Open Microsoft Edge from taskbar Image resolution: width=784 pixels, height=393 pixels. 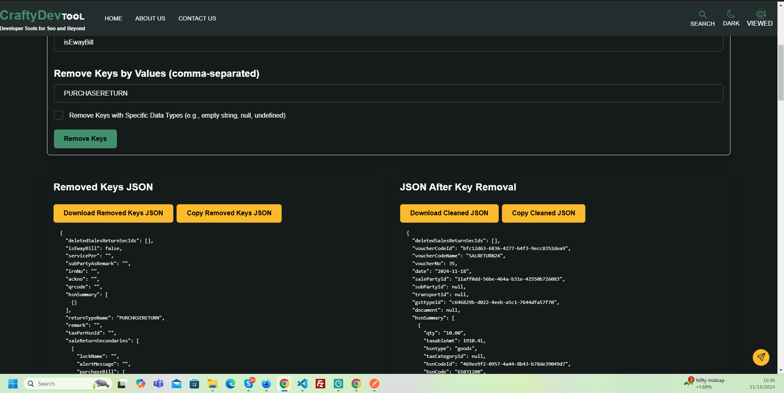pos(231,384)
